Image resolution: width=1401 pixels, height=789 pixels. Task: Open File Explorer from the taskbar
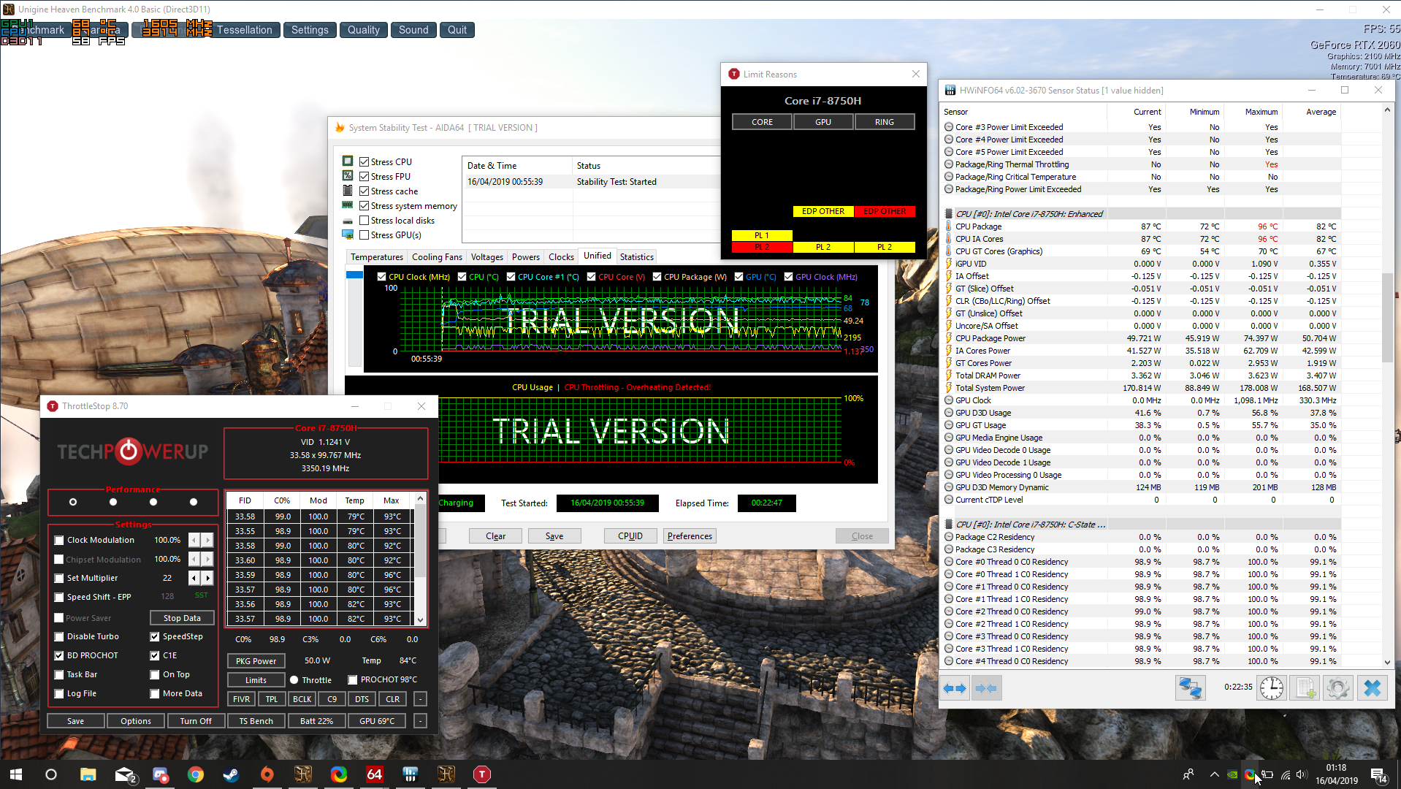tap(88, 774)
